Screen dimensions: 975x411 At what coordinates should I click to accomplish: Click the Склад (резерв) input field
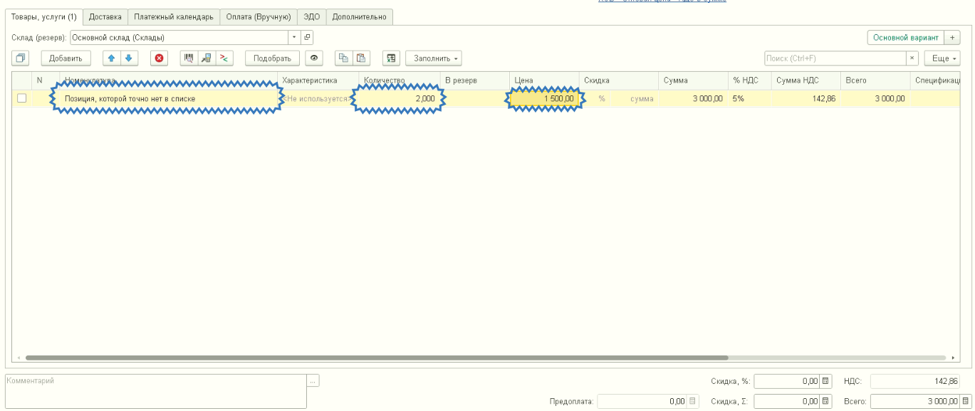tap(179, 37)
